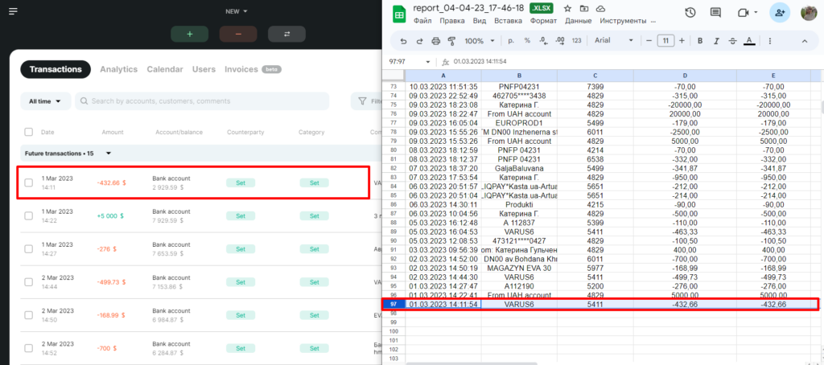The image size is (824, 365).
Task: Switch to the Calendar tab
Action: pyautogui.click(x=165, y=69)
